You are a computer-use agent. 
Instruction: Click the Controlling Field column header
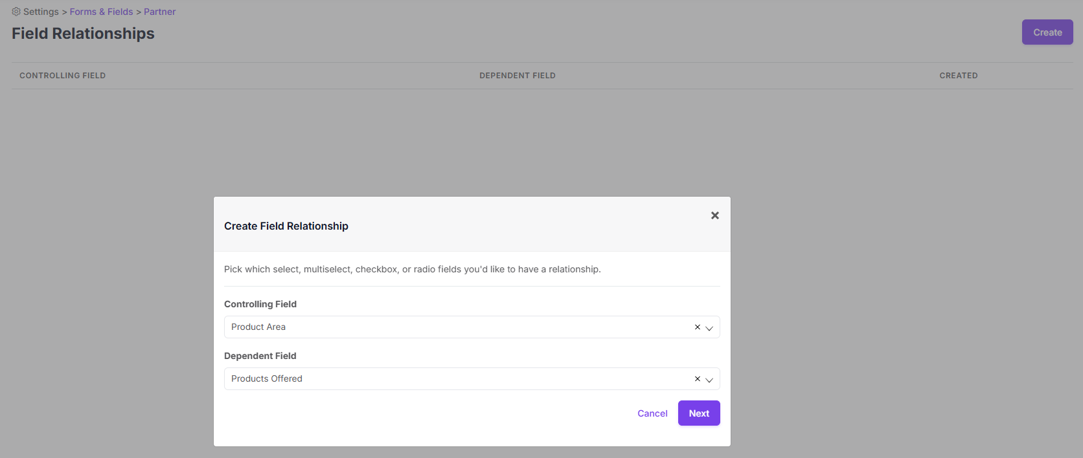click(62, 76)
